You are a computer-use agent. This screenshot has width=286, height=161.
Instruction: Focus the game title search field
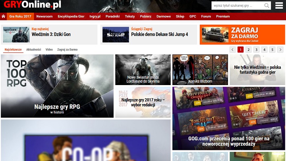[237, 6]
